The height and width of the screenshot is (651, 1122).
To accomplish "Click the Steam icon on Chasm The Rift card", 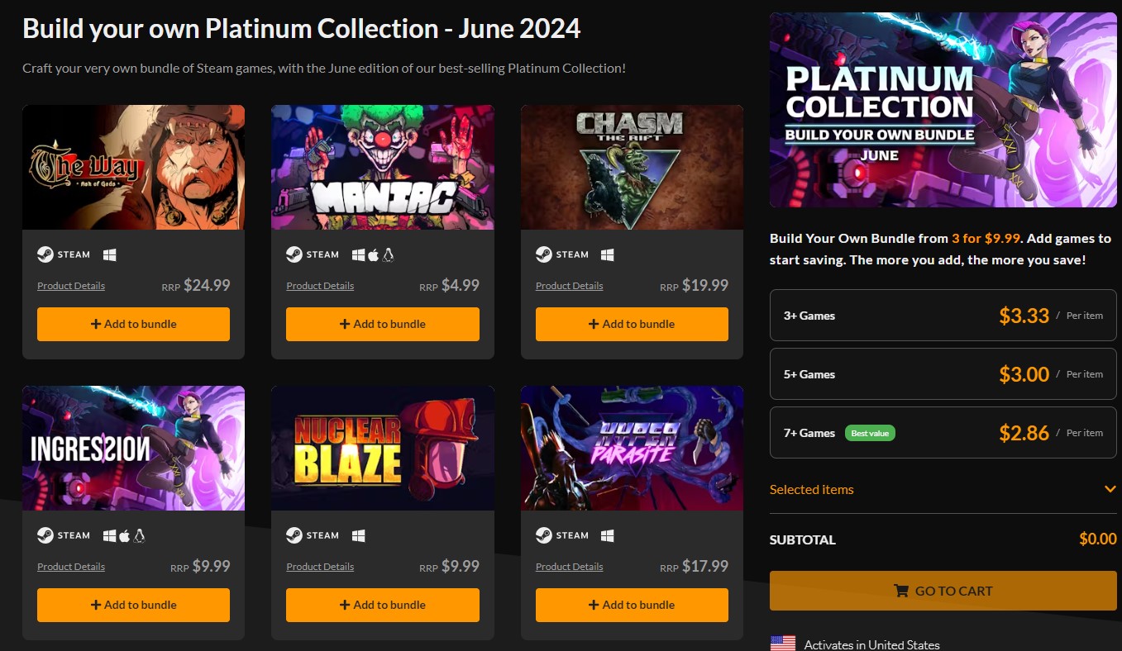I will [x=542, y=254].
